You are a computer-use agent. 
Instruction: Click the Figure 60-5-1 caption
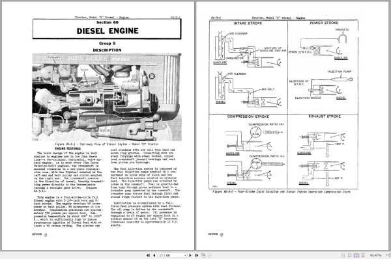[107, 144]
